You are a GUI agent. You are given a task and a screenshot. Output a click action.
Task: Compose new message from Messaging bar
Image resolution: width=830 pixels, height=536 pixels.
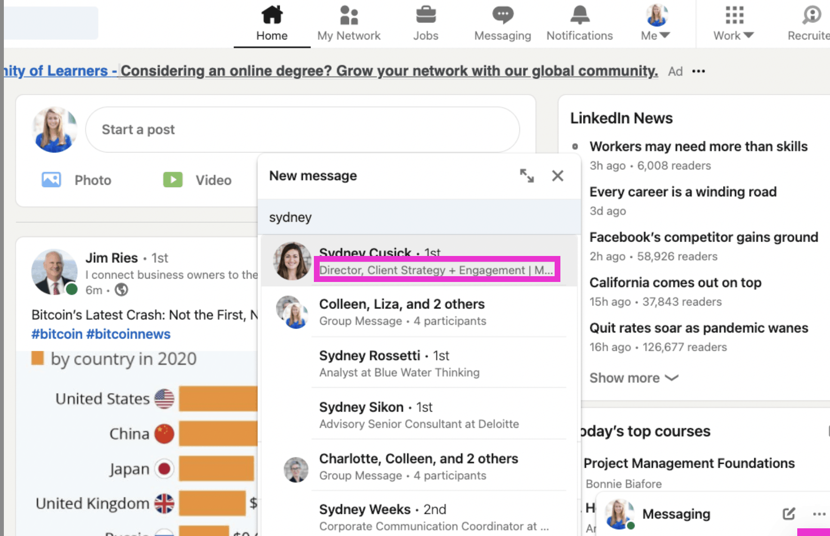[789, 514]
